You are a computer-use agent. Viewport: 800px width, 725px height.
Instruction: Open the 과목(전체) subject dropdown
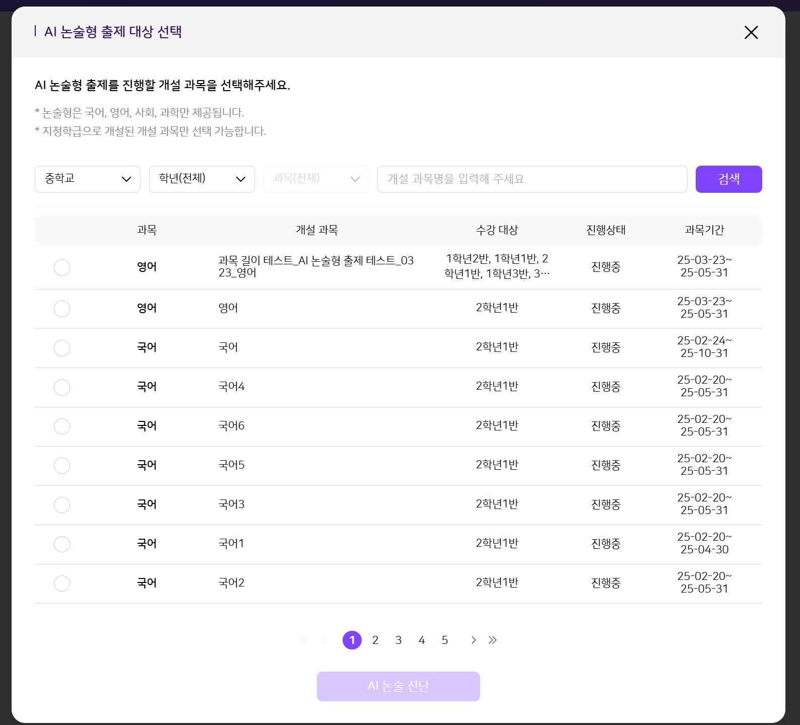[x=316, y=179]
